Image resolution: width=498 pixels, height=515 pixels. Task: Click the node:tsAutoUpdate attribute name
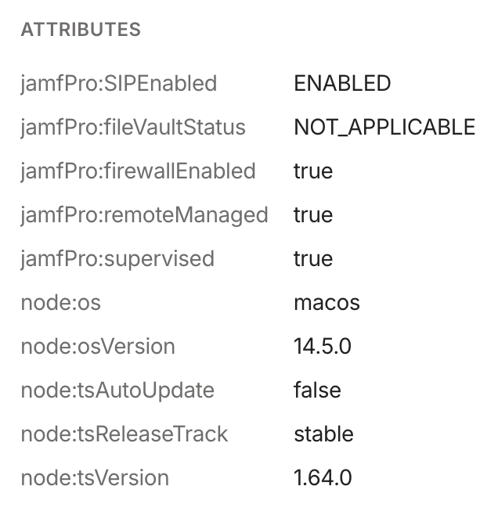point(117,390)
